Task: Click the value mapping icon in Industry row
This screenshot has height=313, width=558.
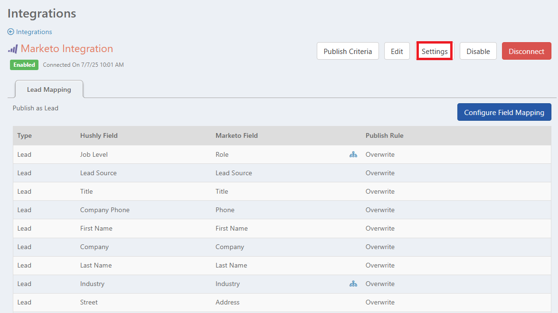Action: coord(353,284)
